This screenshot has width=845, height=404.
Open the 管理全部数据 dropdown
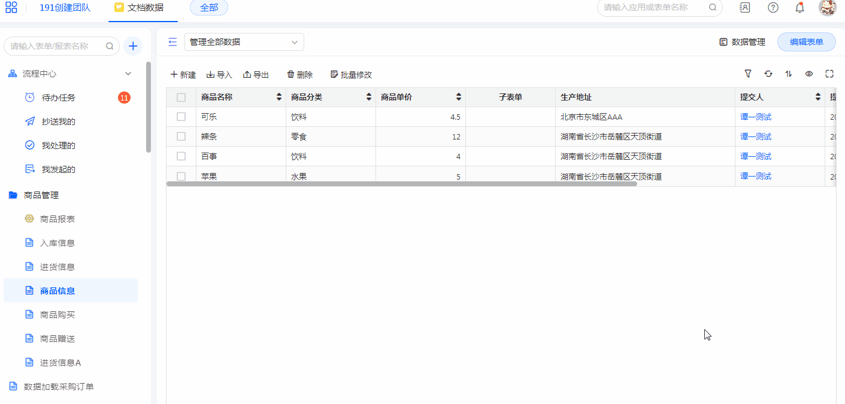(244, 42)
